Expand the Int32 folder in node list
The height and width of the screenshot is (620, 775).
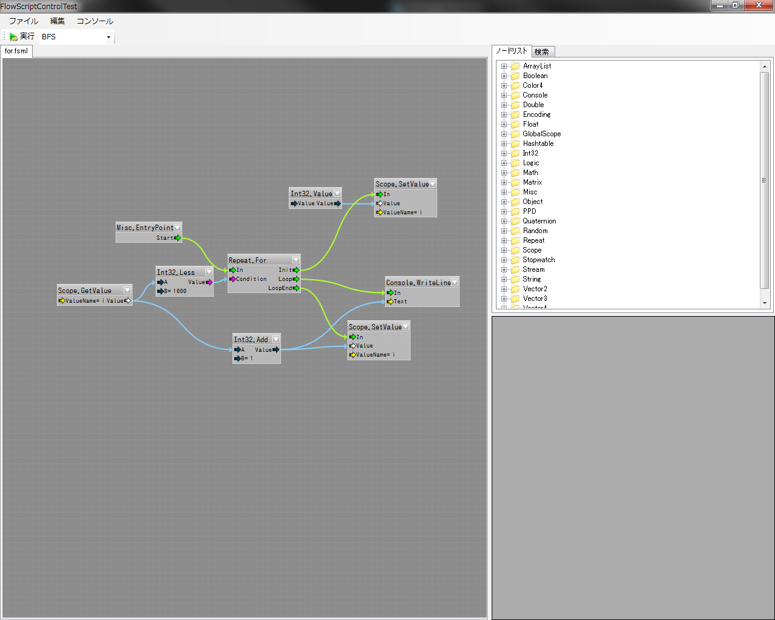[504, 153]
